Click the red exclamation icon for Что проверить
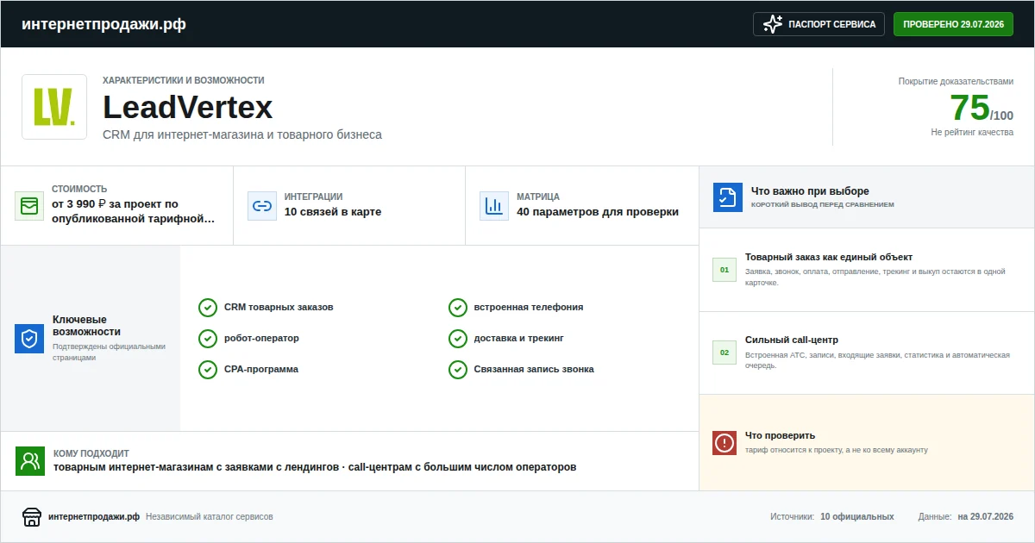 click(x=724, y=443)
